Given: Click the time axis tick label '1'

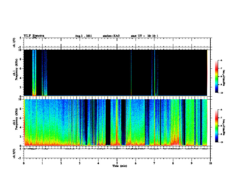Looking at the screenshot, I should (42, 163).
